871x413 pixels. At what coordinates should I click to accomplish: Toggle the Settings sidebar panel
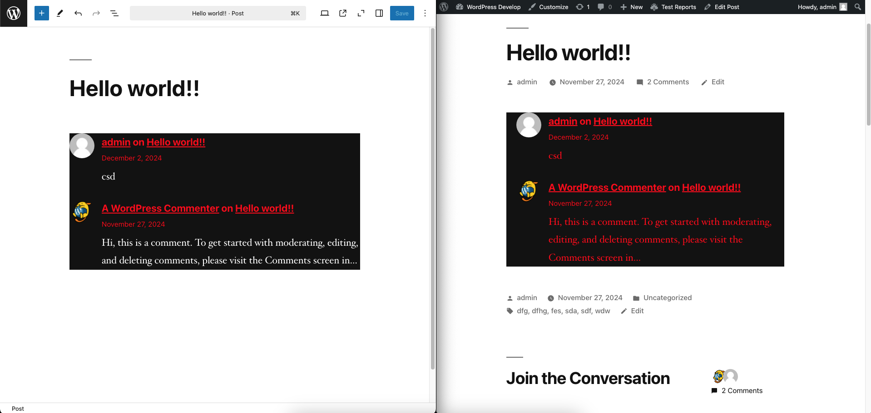379,13
